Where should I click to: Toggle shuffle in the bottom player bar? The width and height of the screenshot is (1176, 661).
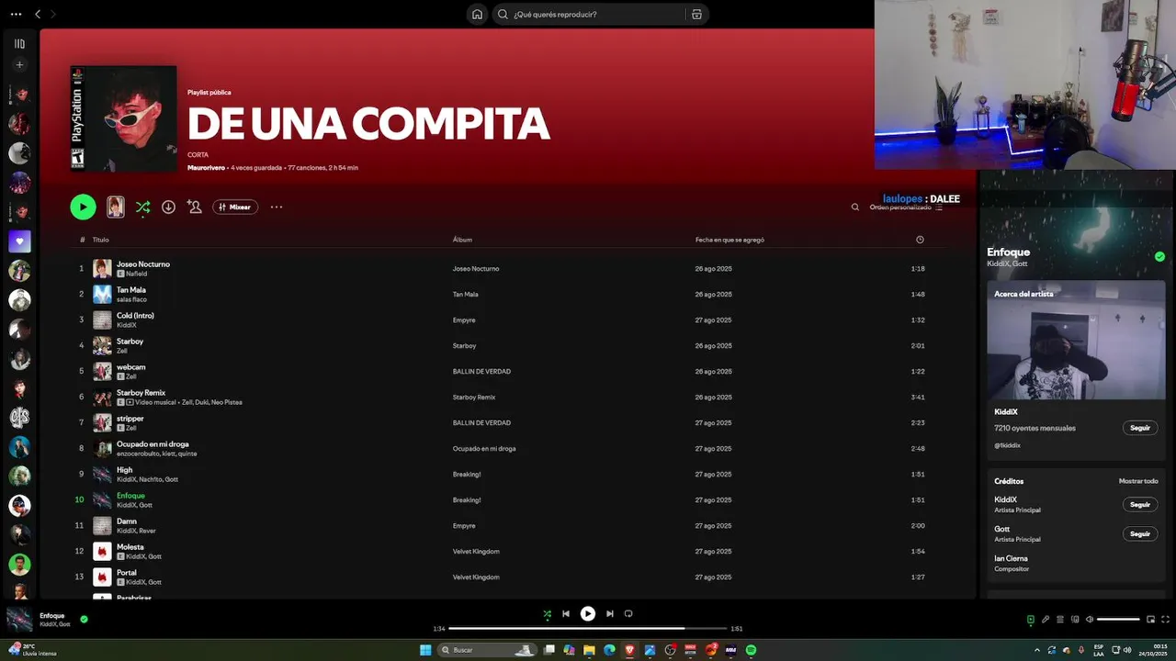coord(547,614)
